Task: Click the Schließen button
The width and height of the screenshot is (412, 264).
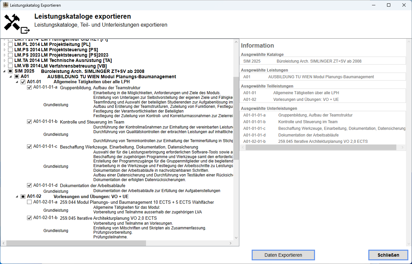Action: click(x=388, y=255)
